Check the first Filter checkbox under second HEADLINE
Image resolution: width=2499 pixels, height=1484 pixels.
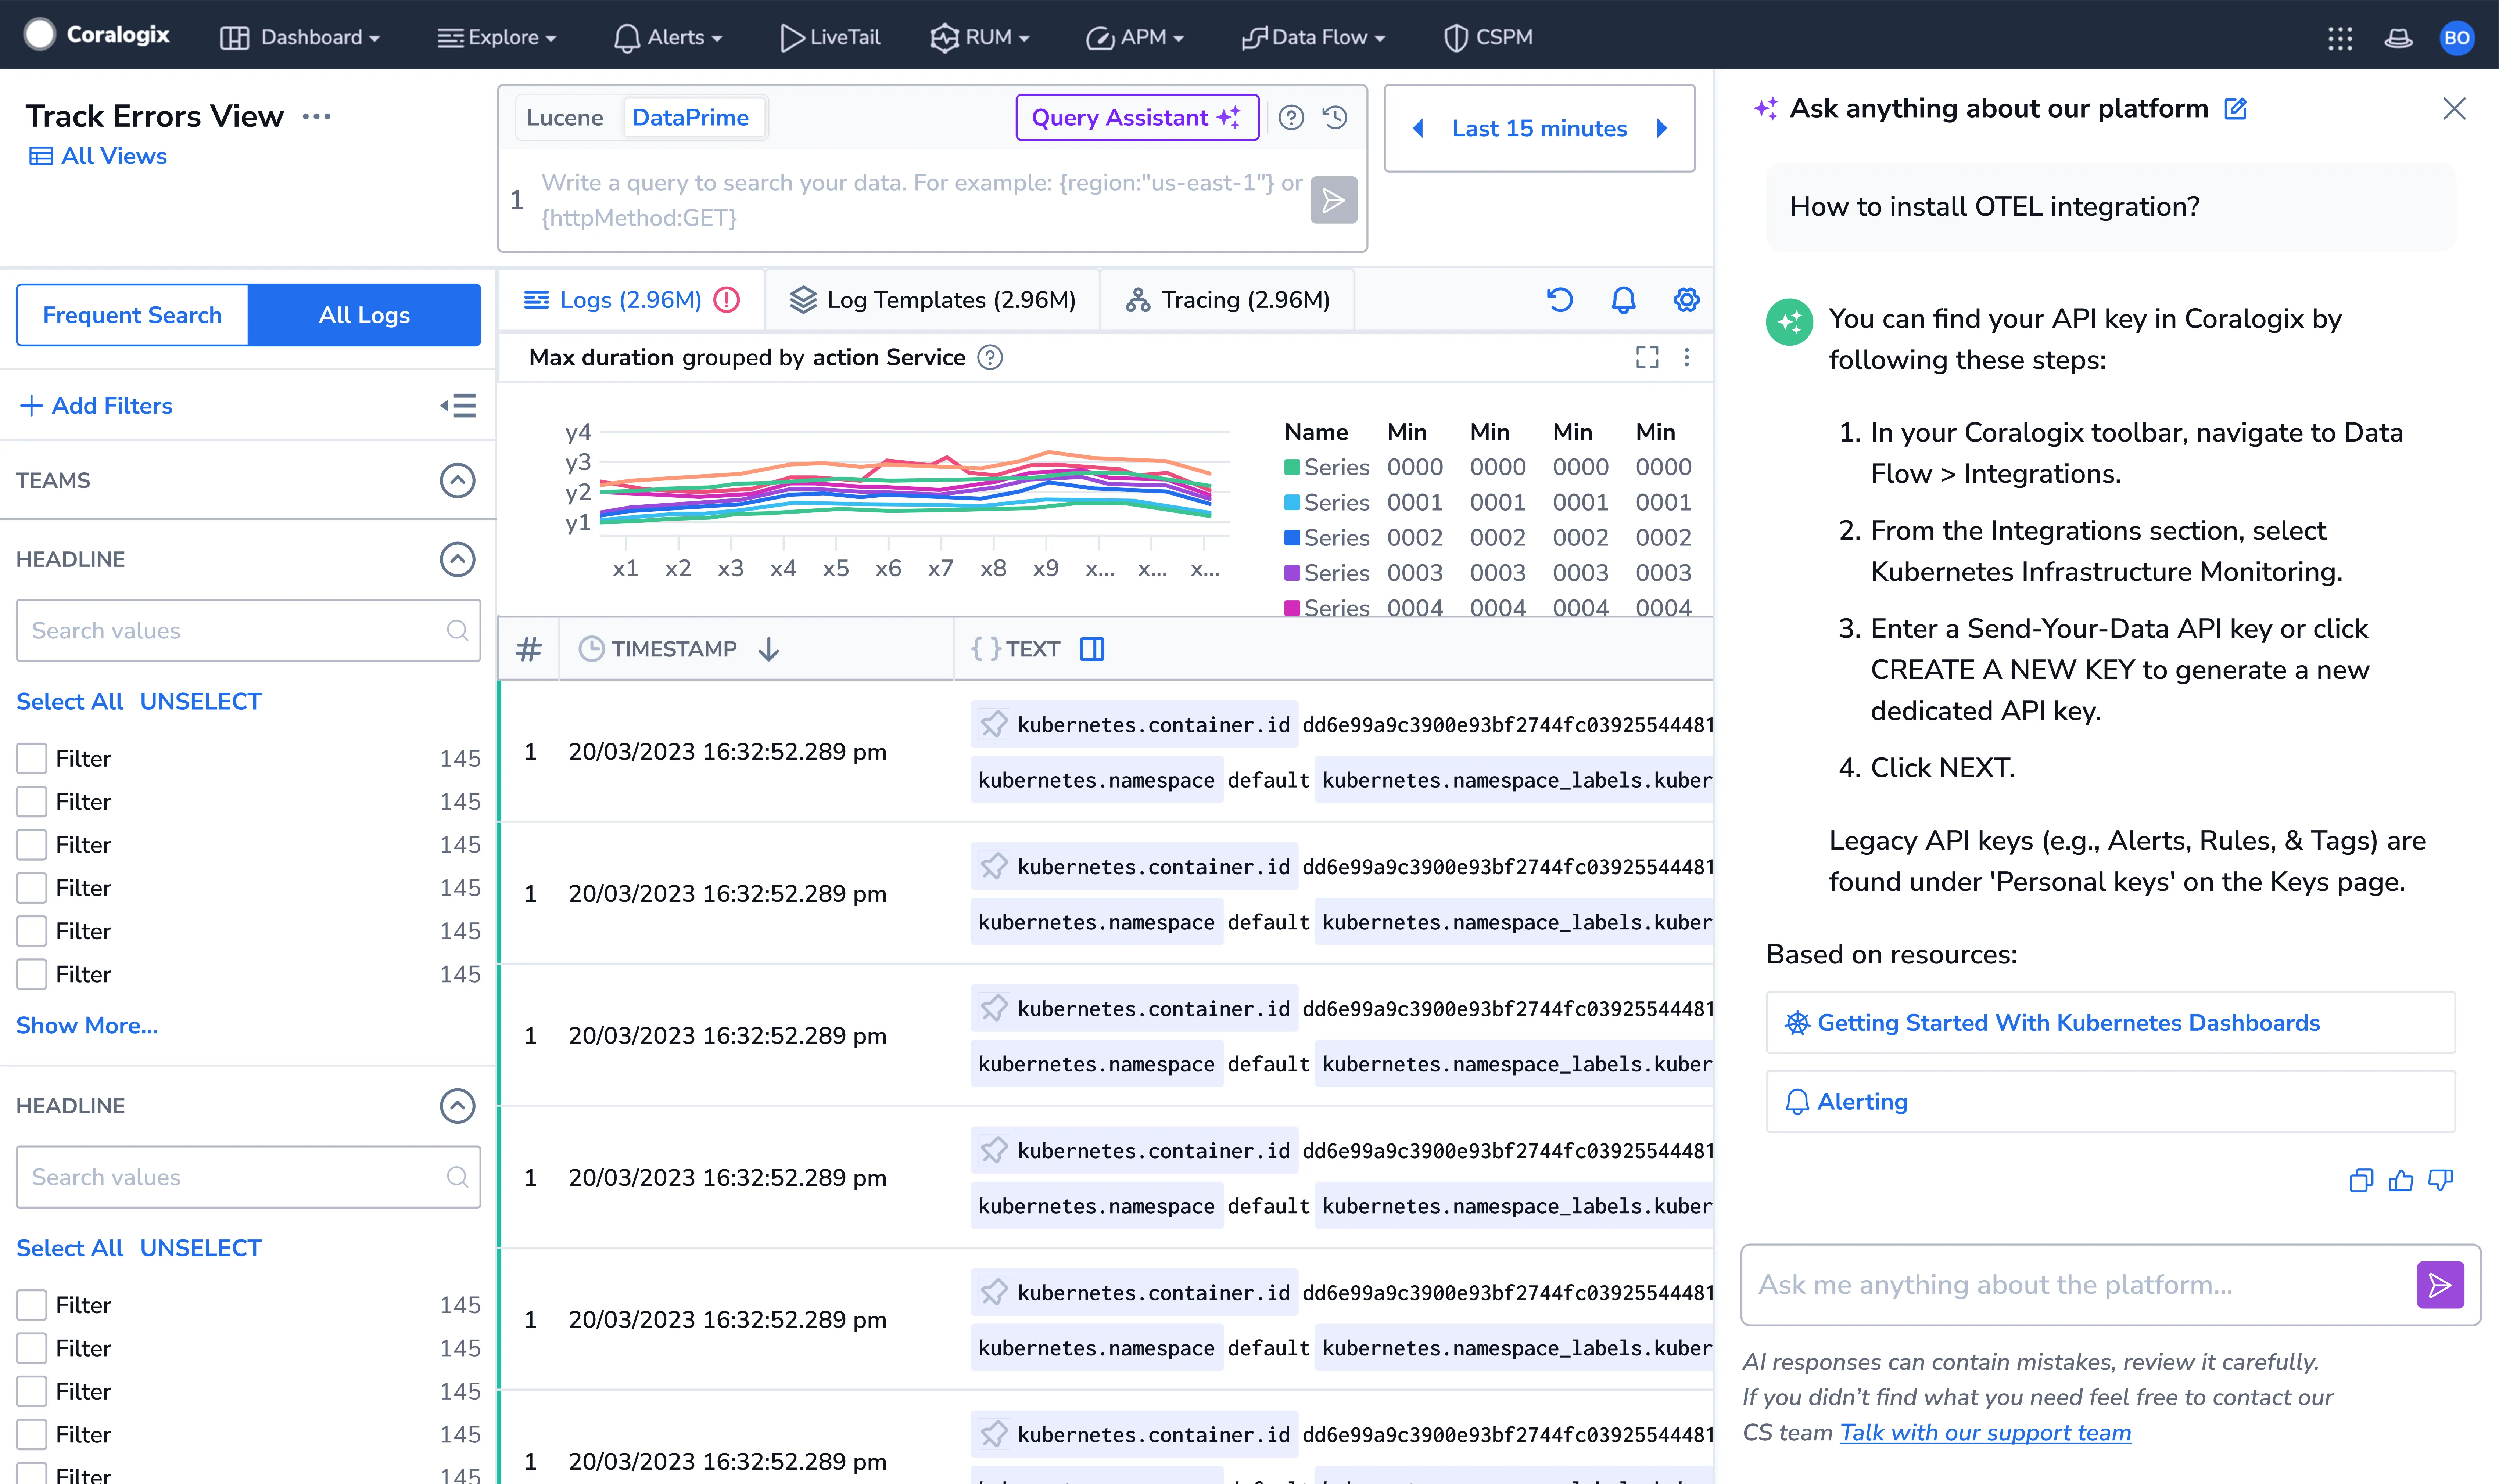32,1305
